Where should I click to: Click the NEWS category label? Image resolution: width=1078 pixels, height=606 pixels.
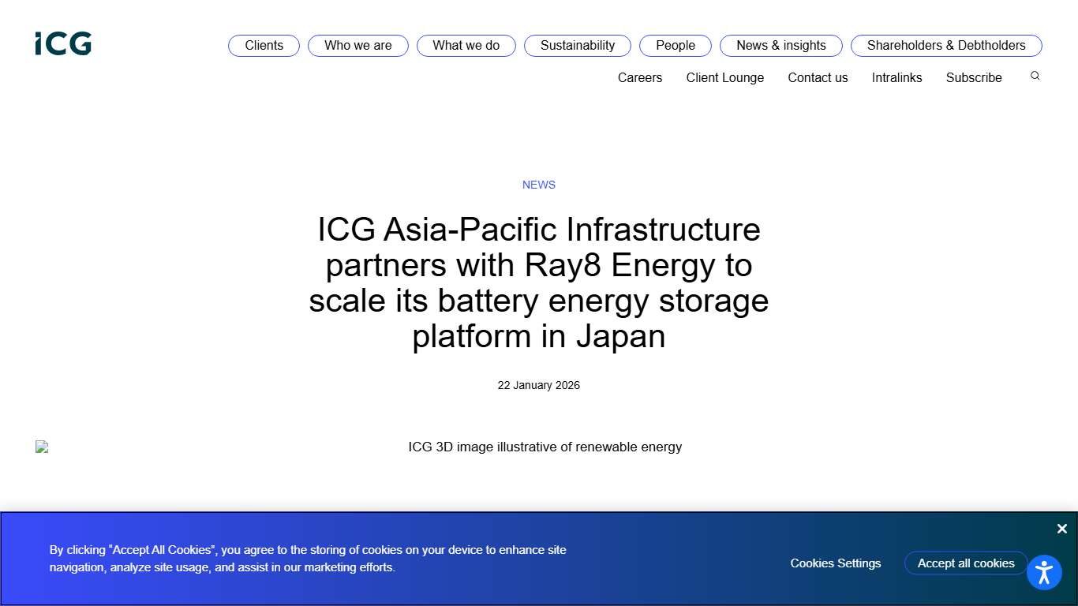pyautogui.click(x=539, y=184)
